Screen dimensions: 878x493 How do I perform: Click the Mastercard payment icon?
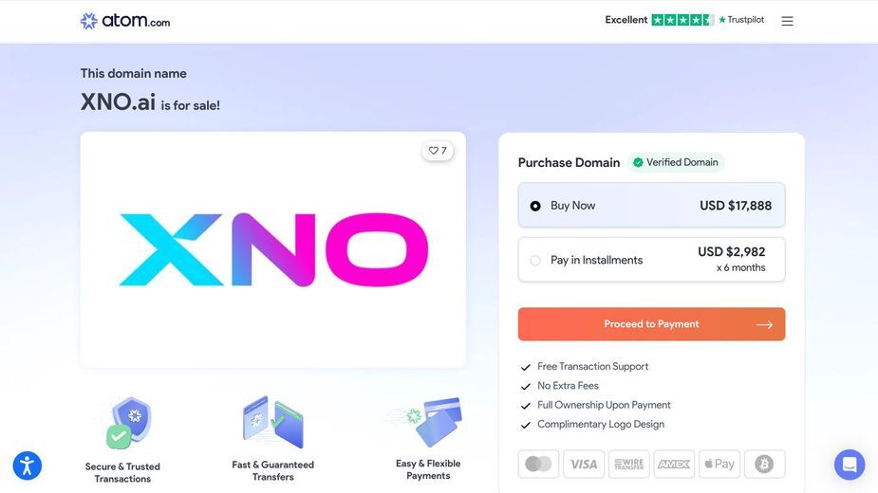tap(539, 464)
